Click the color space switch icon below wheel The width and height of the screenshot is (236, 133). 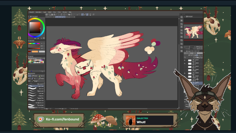pyautogui.click(x=44, y=38)
